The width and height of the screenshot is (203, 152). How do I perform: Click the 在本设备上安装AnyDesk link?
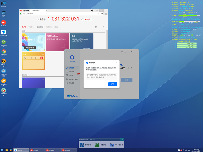click(57, 39)
